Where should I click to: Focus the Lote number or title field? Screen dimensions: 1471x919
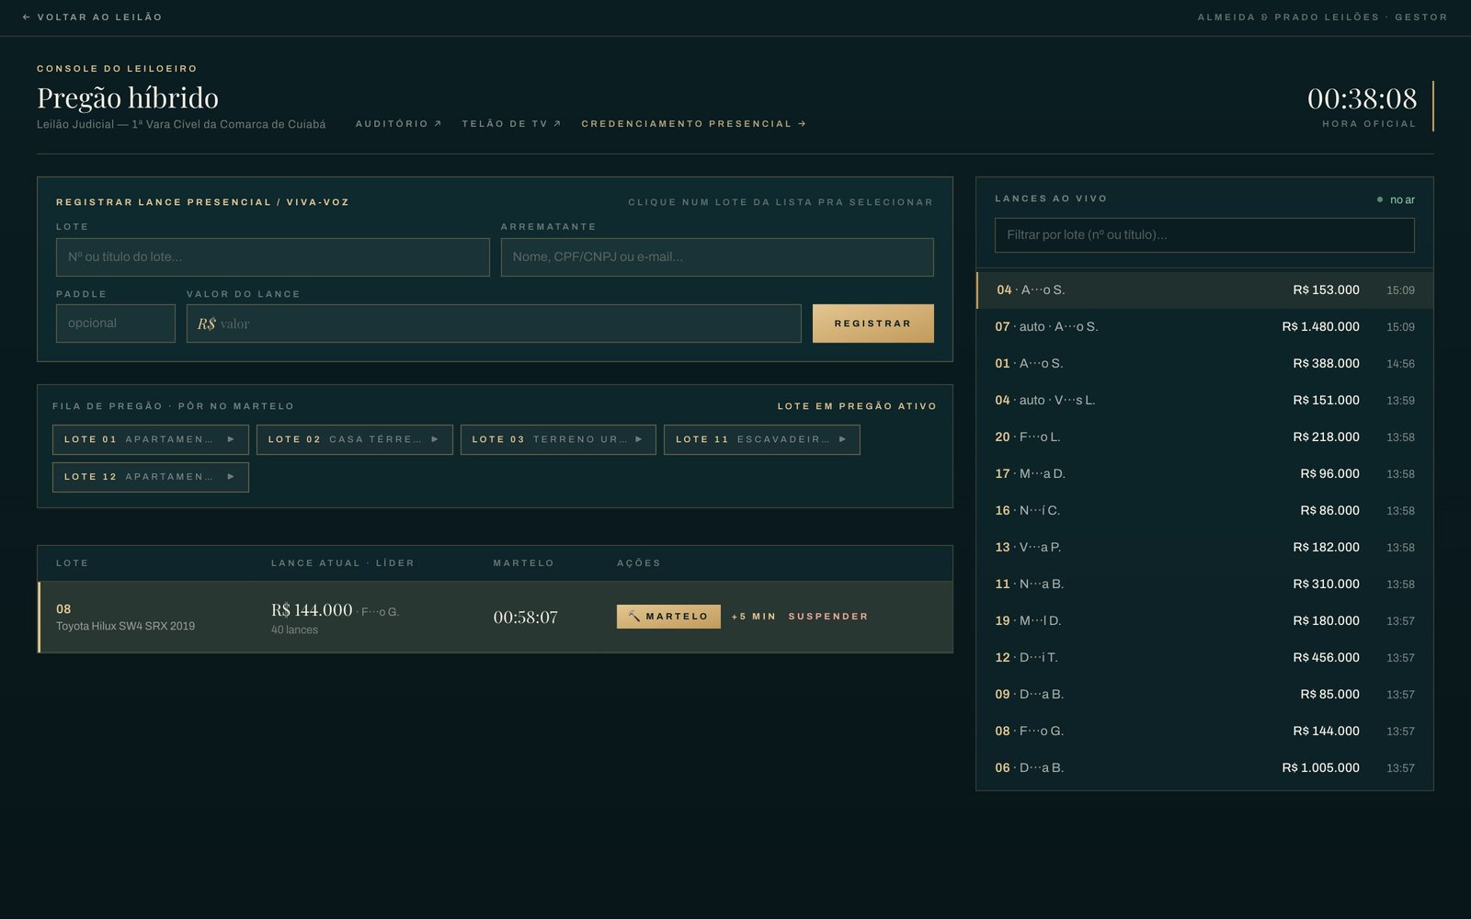pos(273,257)
